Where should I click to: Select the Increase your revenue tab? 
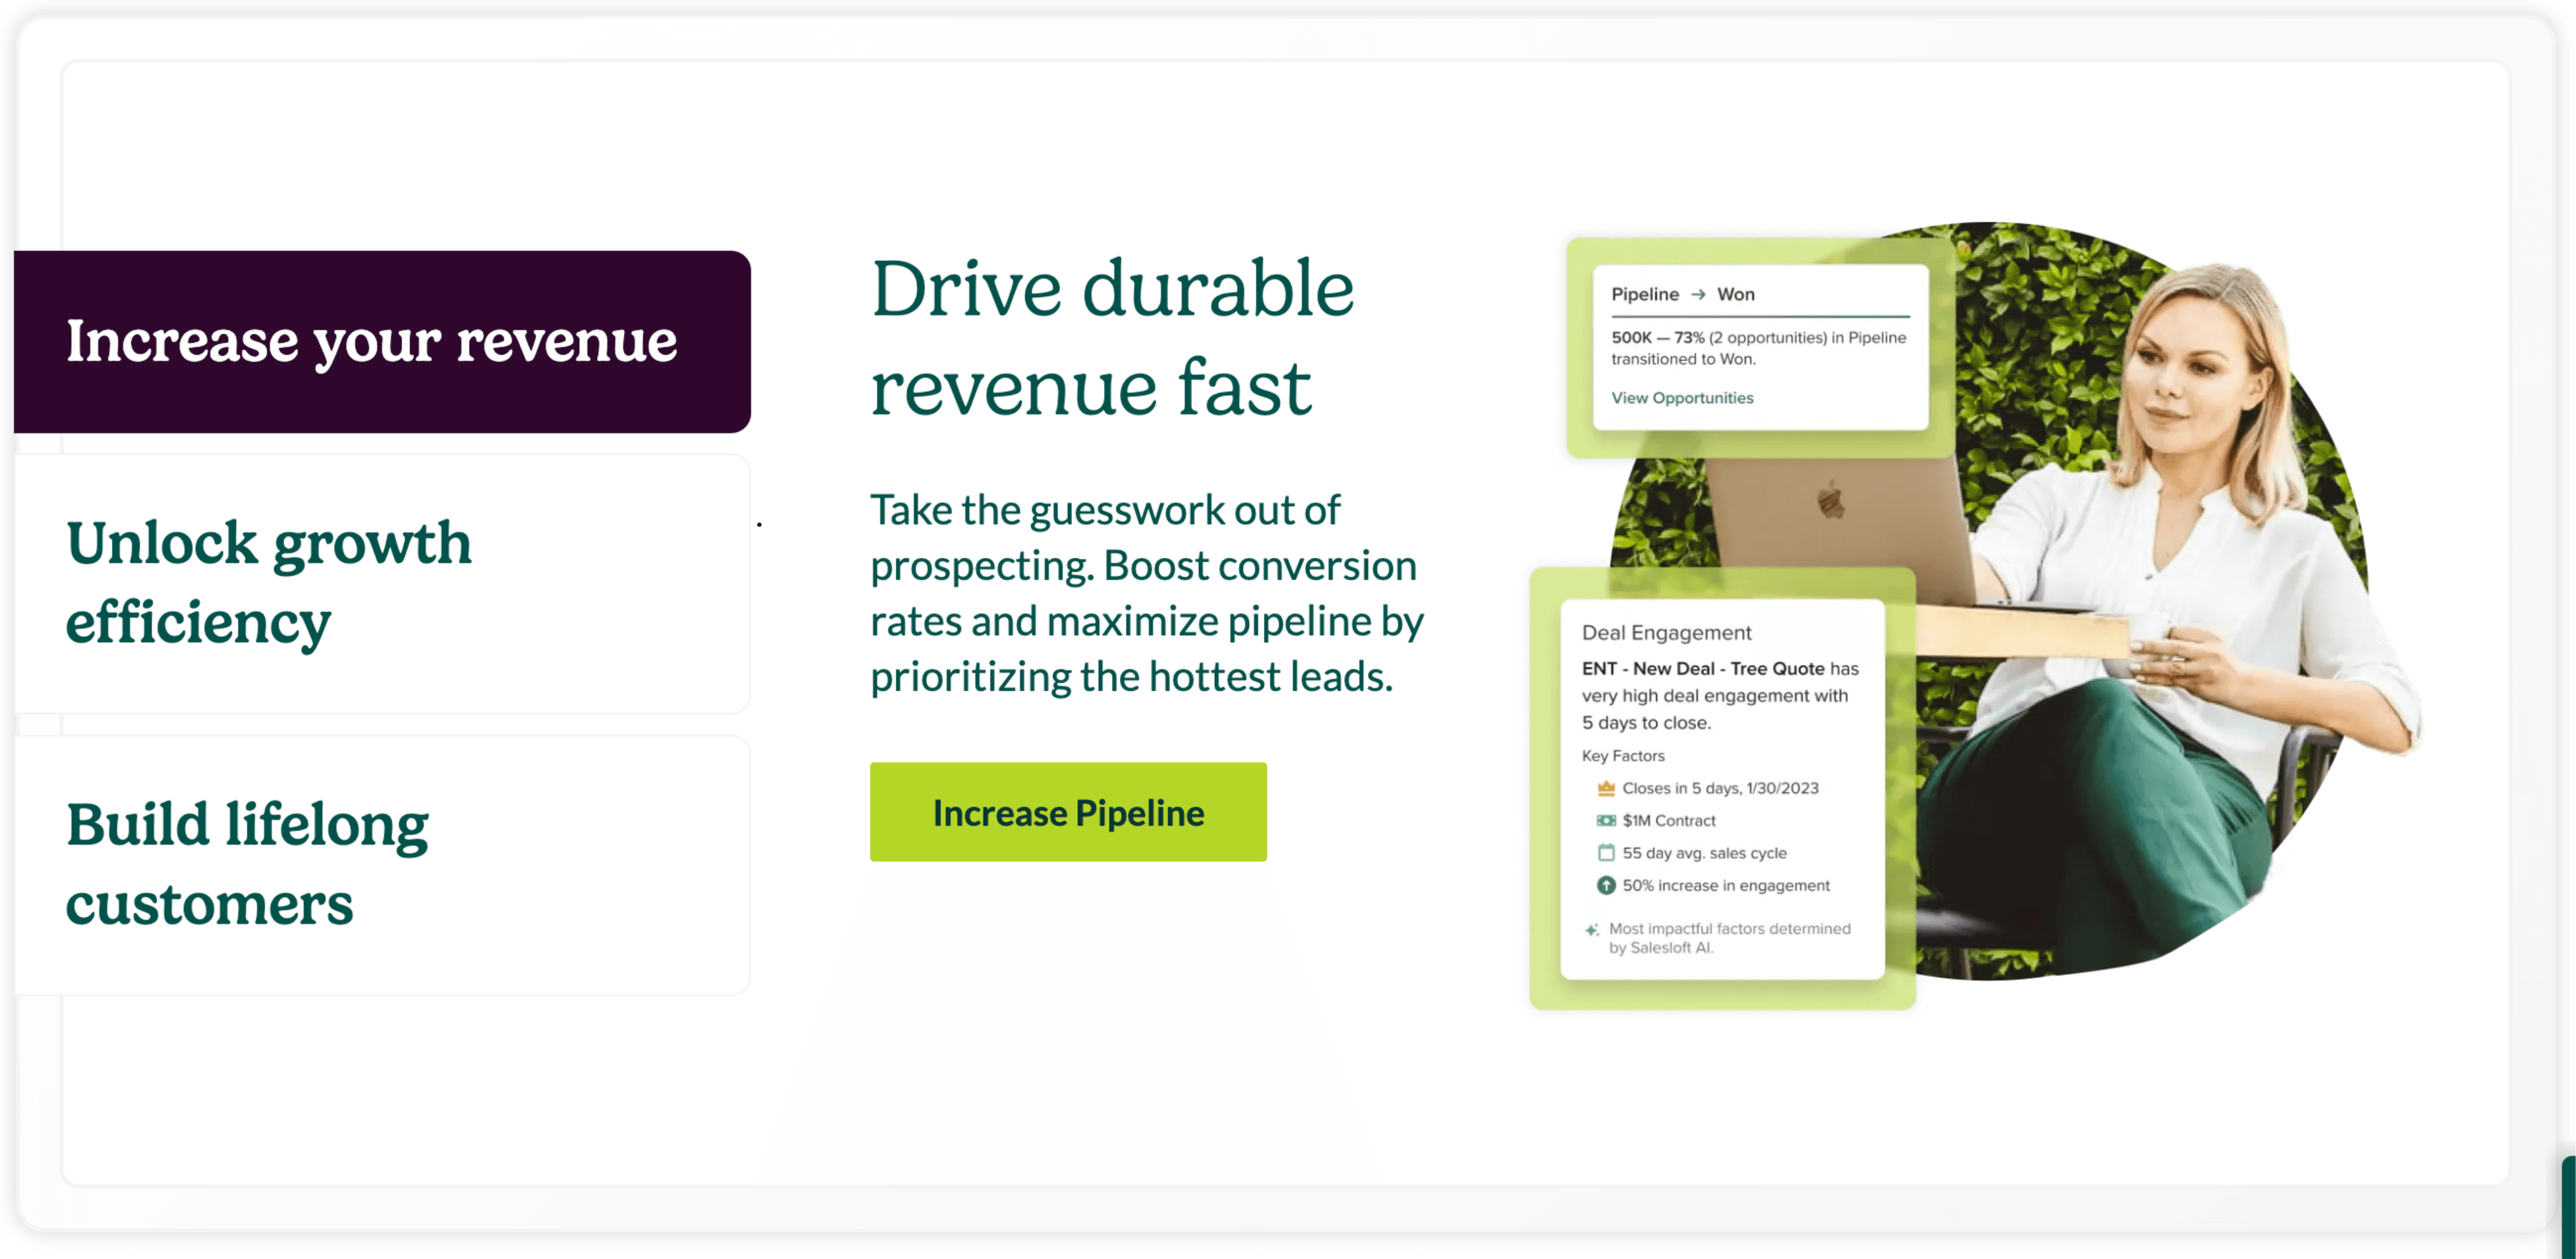click(381, 342)
